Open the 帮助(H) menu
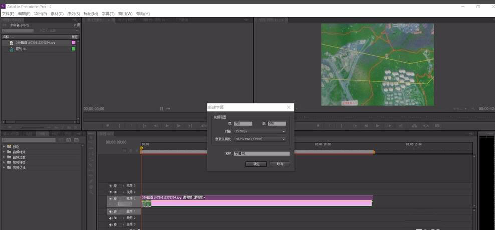Viewport: 495px width, 230px height. [x=143, y=14]
